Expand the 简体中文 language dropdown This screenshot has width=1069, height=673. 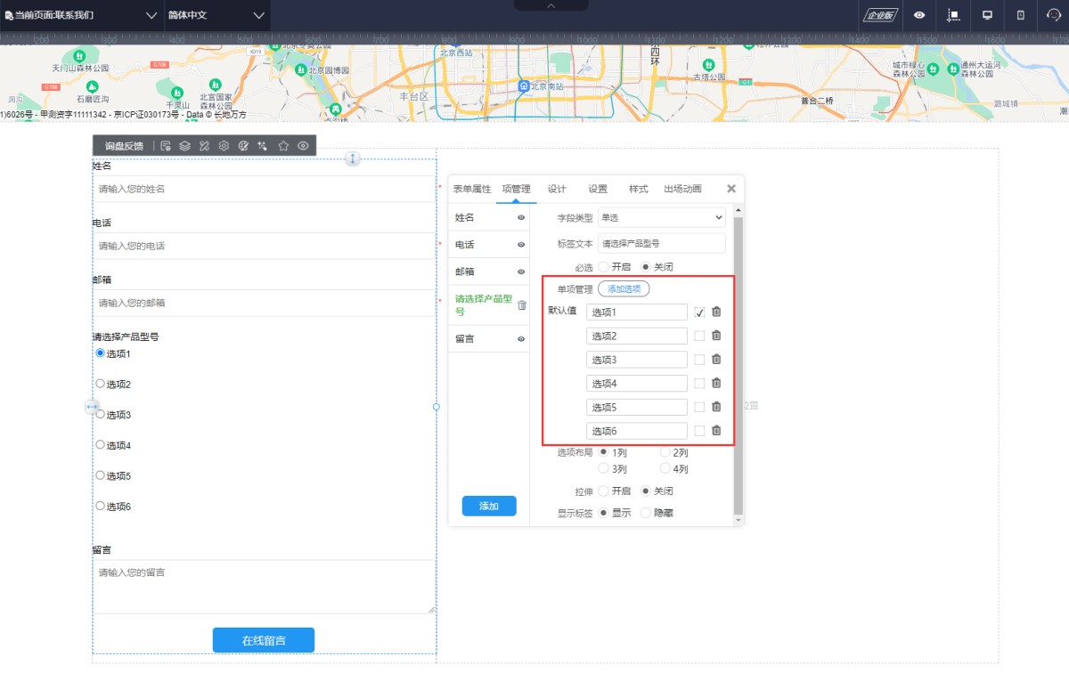[x=216, y=16]
